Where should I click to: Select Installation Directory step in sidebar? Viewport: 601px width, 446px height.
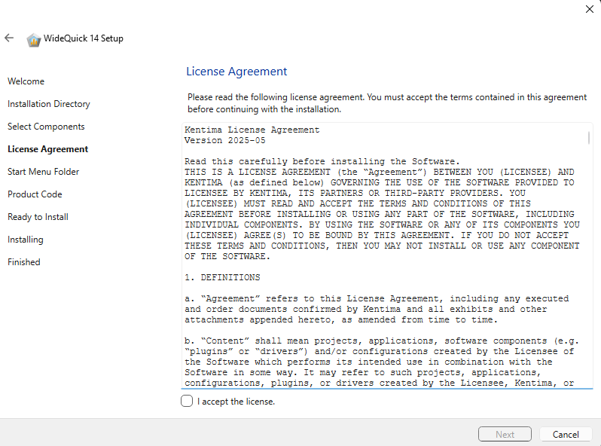49,104
